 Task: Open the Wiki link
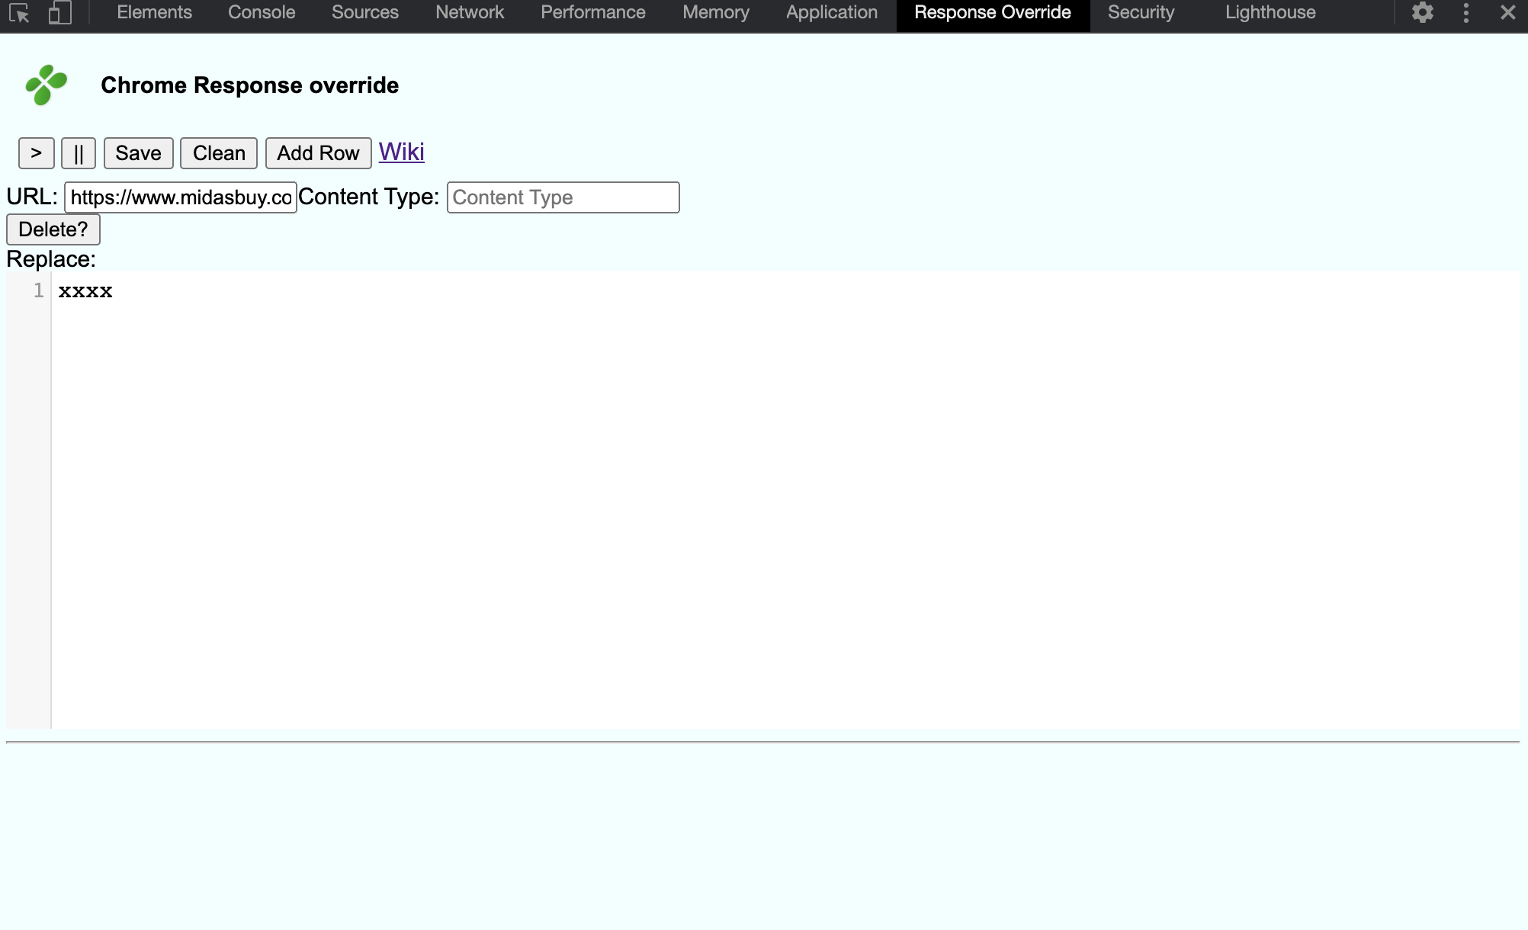(401, 152)
